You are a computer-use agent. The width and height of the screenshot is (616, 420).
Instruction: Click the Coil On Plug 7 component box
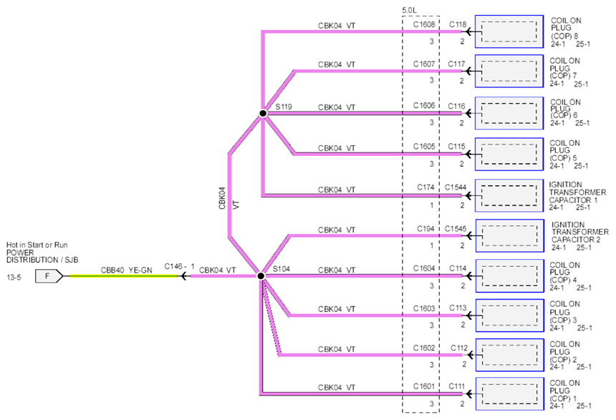coord(509,71)
